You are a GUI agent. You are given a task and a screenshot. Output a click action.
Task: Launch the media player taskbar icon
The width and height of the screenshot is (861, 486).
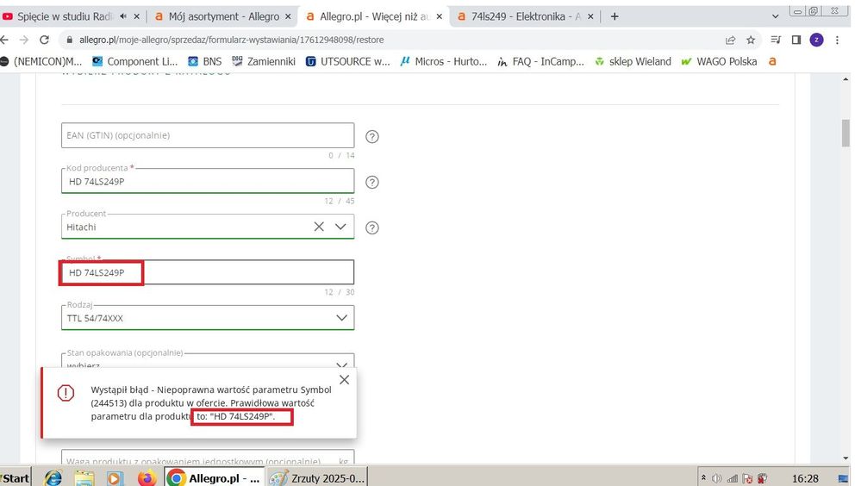(x=115, y=477)
